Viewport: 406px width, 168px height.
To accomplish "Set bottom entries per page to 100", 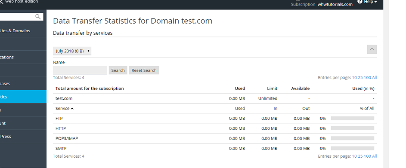I will 367,156.
